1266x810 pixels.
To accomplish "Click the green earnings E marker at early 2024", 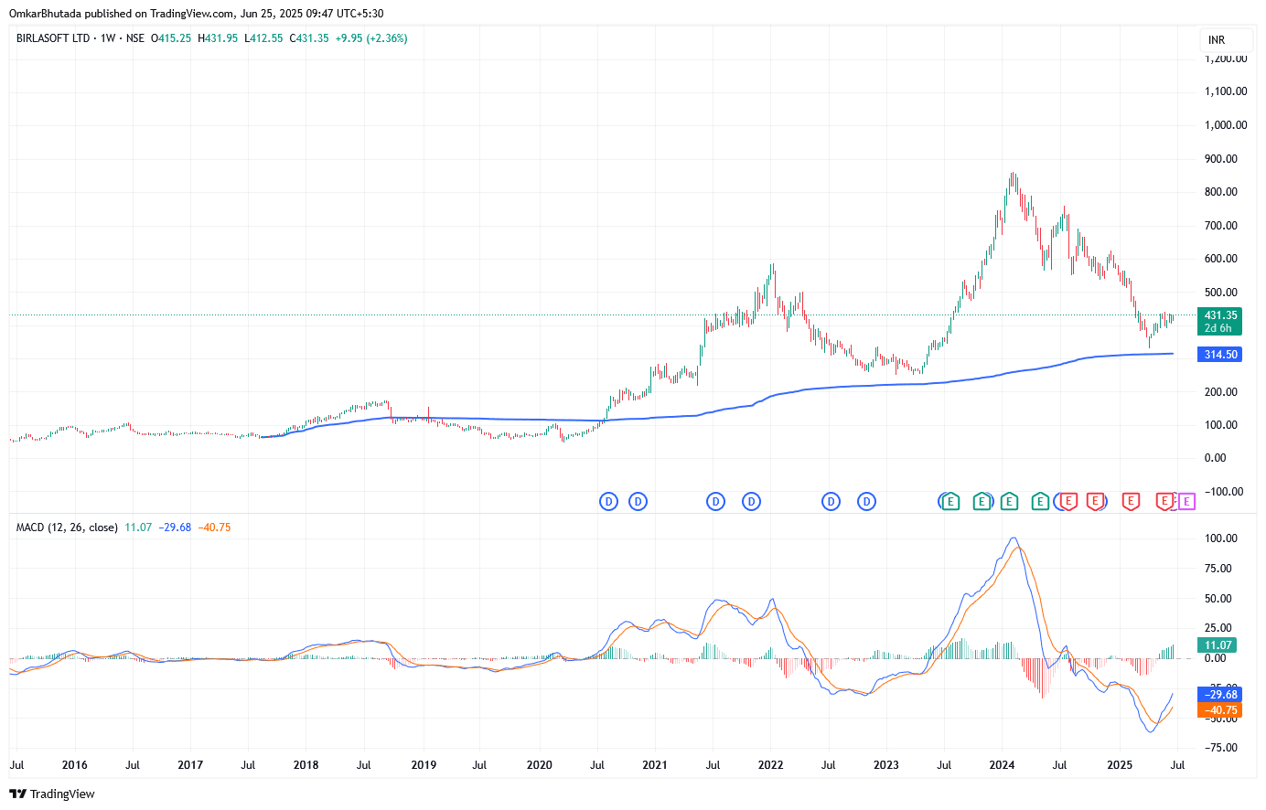I will [1009, 501].
